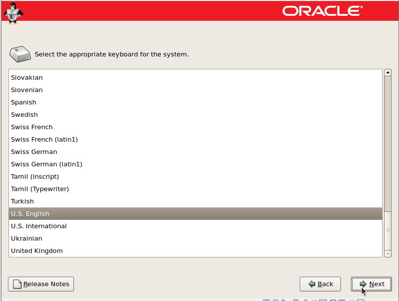Open the Release Notes
This screenshot has width=399, height=301.
41,284
